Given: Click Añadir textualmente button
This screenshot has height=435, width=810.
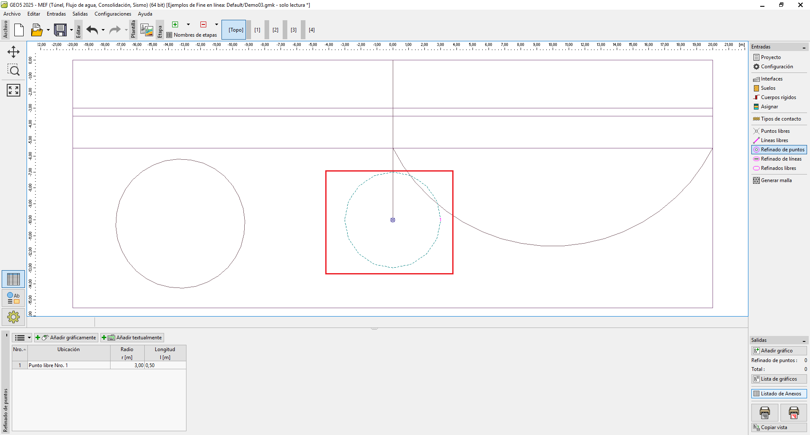Looking at the screenshot, I should pos(132,338).
